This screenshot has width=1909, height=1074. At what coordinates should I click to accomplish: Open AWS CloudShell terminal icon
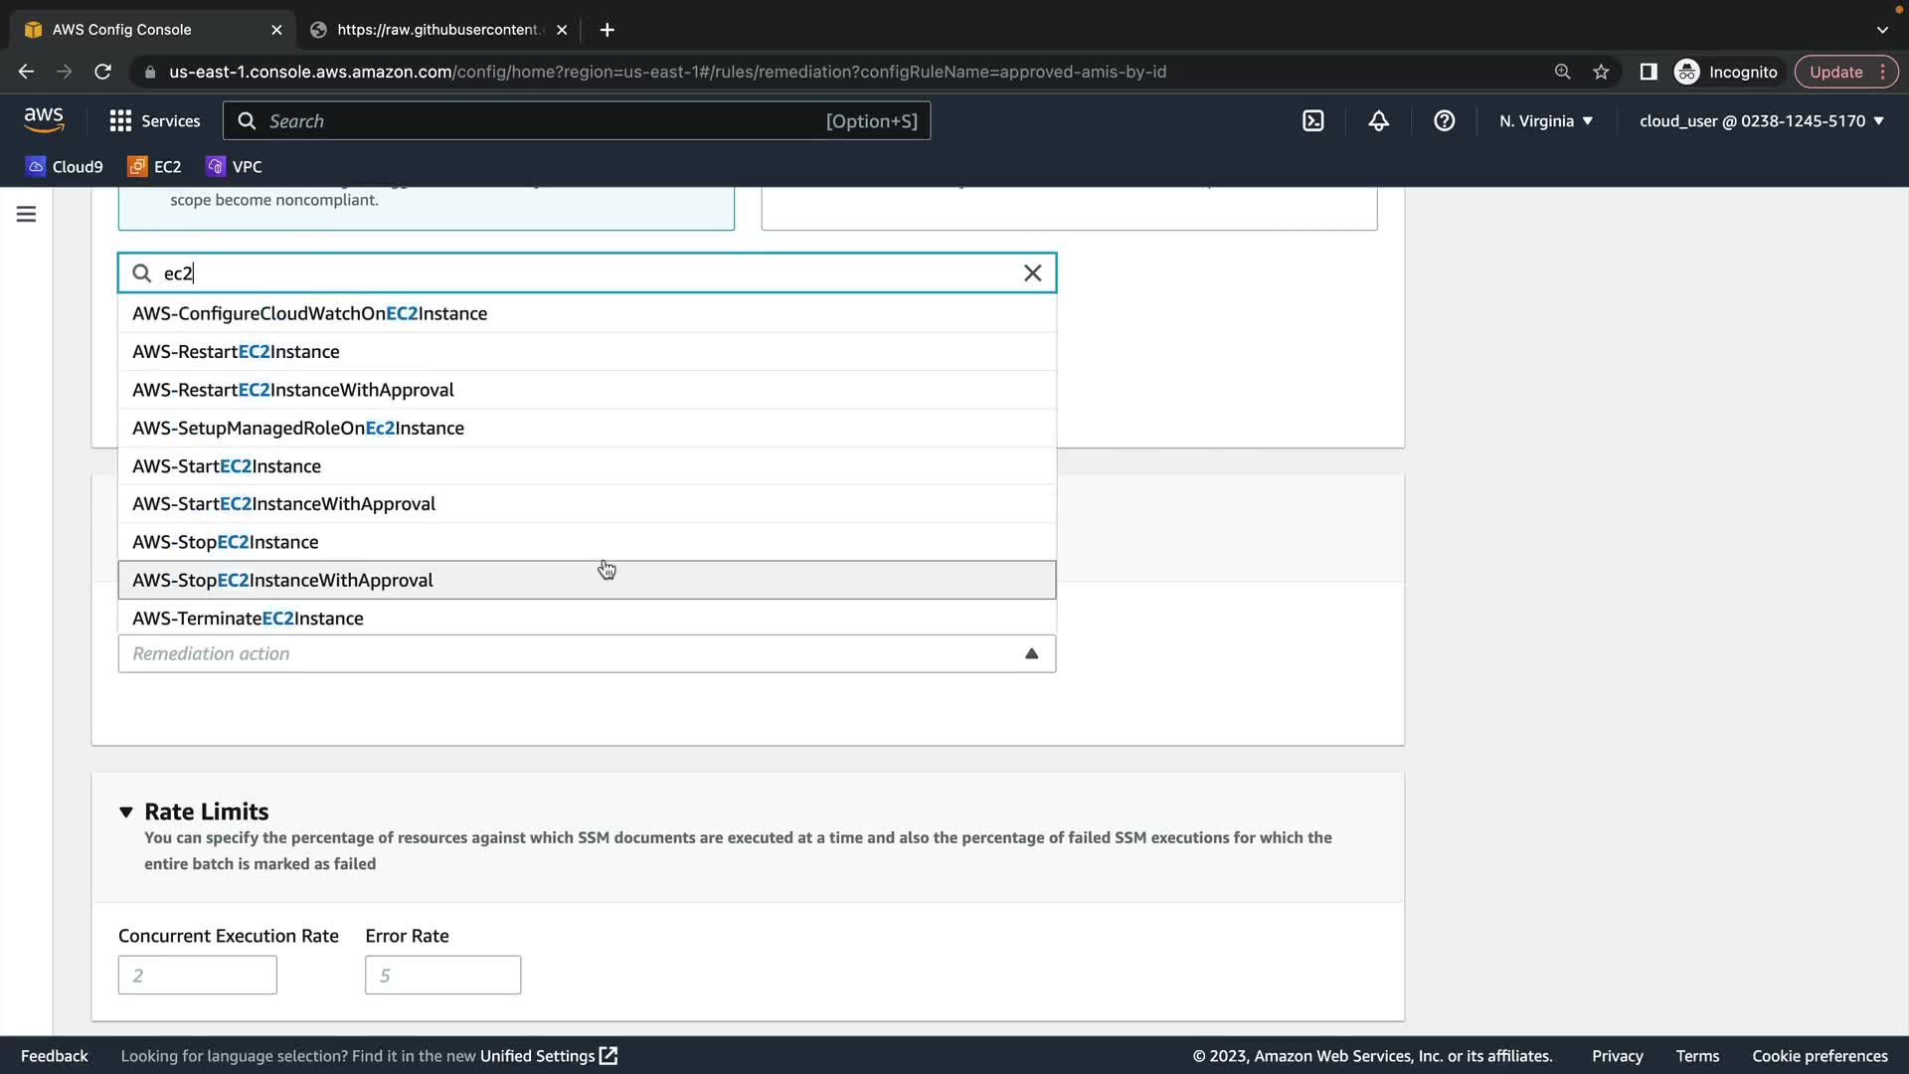point(1312,121)
